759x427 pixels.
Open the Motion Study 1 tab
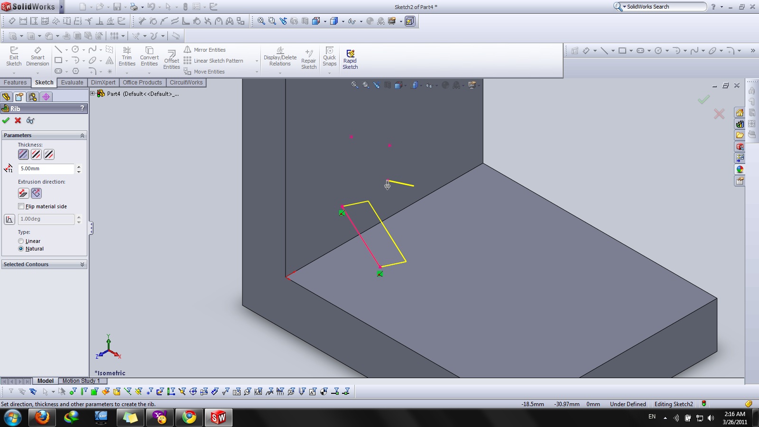tap(81, 381)
